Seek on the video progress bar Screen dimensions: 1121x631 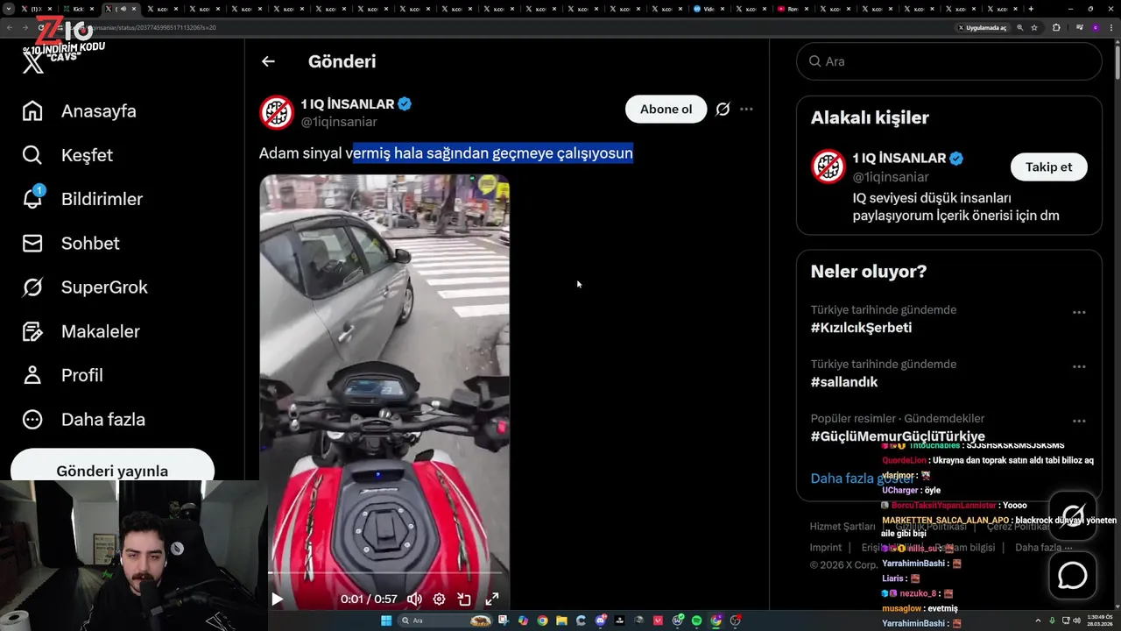pyautogui.click(x=384, y=573)
